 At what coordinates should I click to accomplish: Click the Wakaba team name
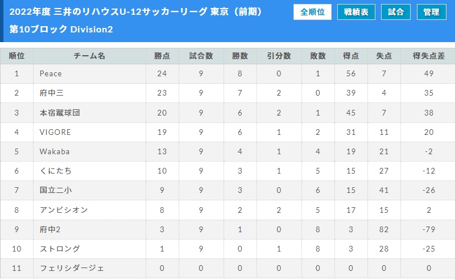55,151
